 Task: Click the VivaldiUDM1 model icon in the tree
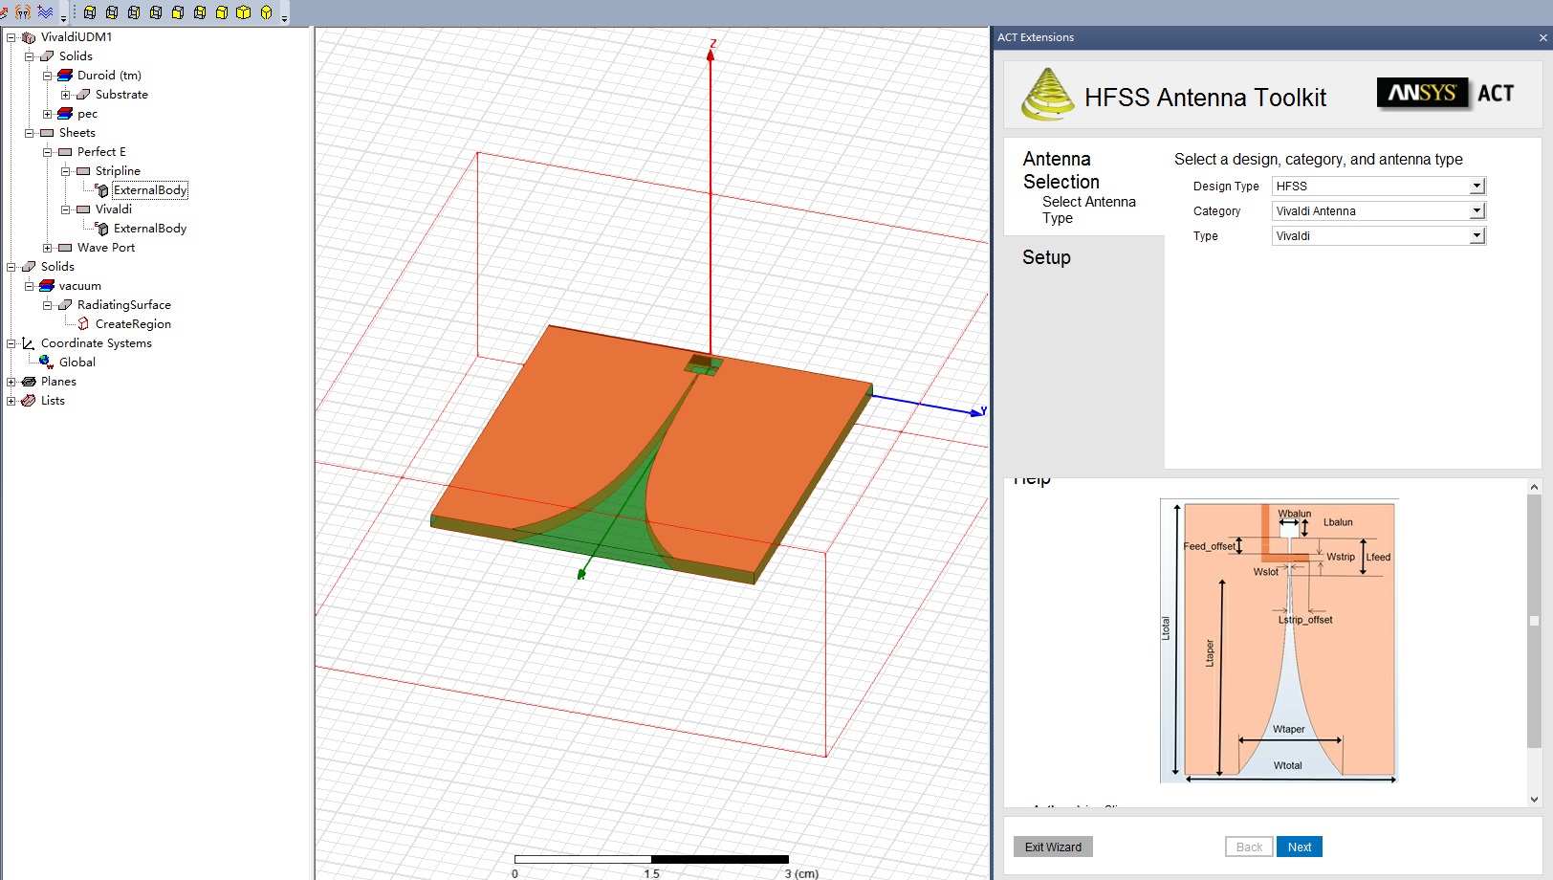point(29,37)
